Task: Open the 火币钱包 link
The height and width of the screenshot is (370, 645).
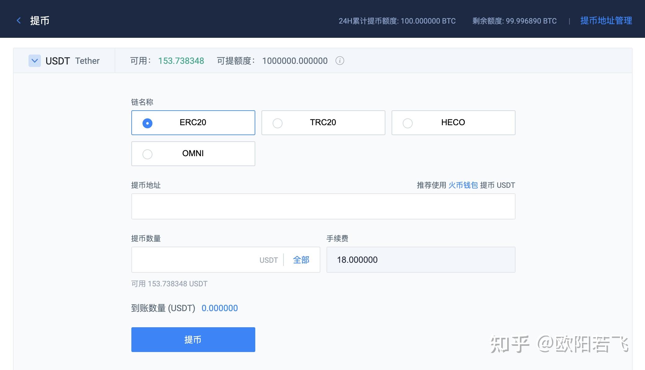Action: pos(463,185)
